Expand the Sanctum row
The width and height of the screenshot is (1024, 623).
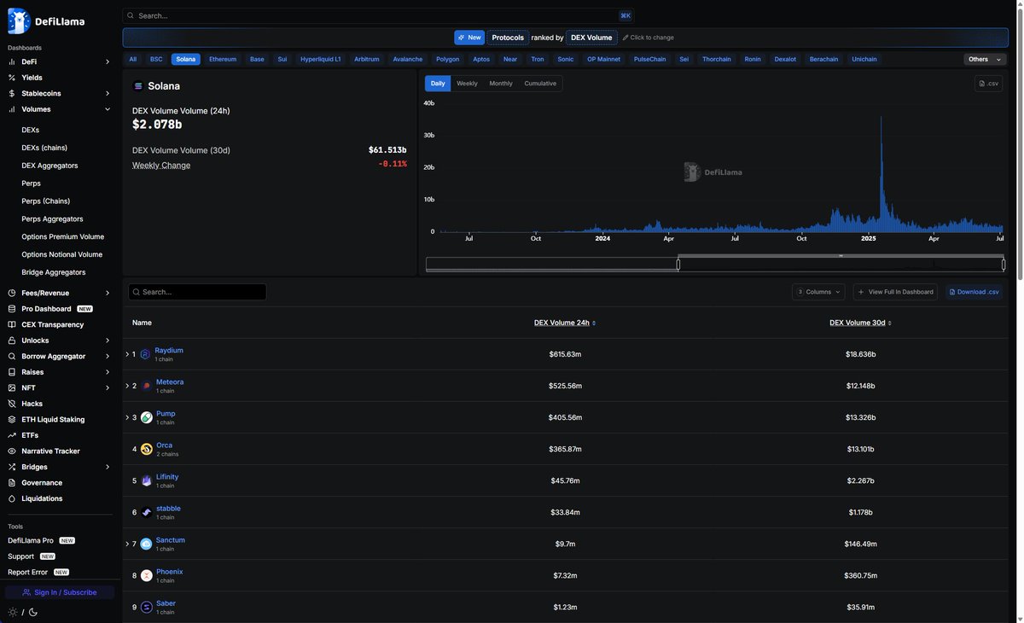point(127,544)
